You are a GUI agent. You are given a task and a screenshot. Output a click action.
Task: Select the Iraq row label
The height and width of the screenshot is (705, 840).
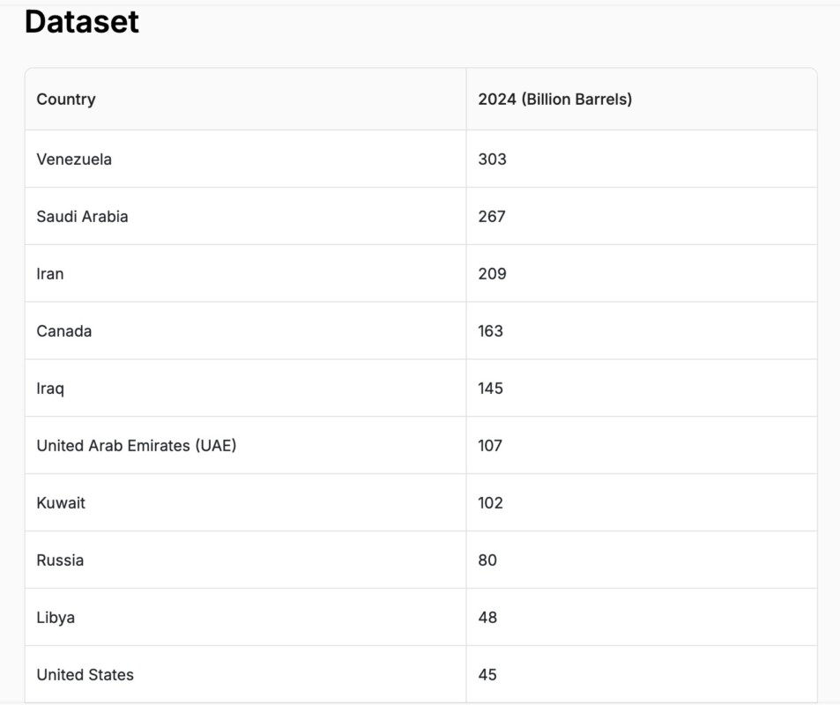[50, 389]
